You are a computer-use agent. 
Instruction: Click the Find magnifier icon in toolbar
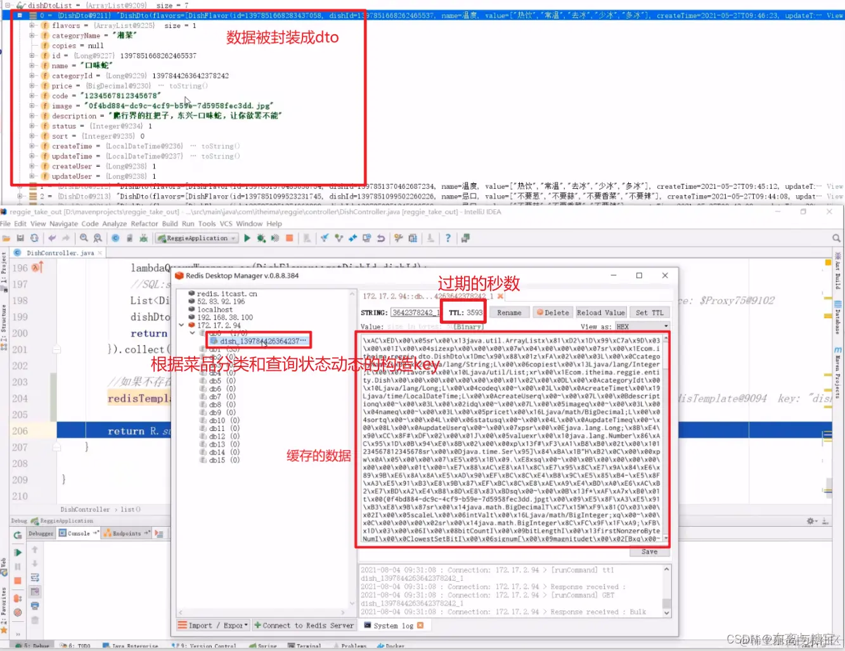click(84, 238)
